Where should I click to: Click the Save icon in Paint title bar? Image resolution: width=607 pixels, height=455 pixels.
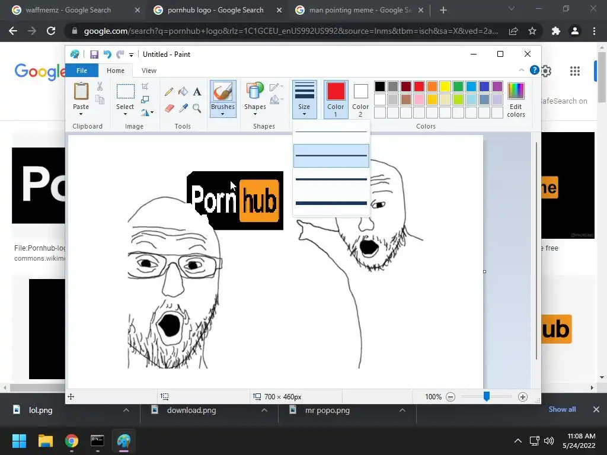click(x=94, y=55)
